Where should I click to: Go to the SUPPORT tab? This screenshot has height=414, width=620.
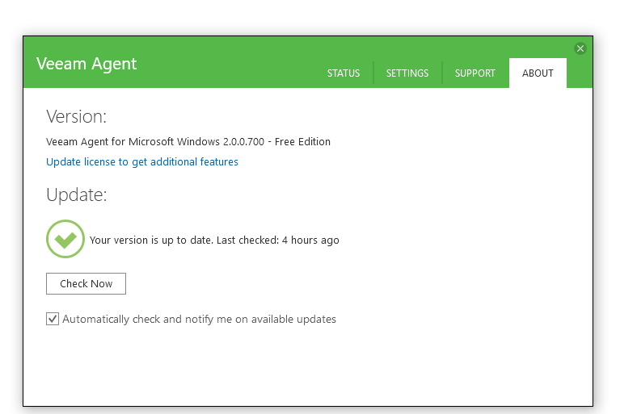(x=474, y=73)
